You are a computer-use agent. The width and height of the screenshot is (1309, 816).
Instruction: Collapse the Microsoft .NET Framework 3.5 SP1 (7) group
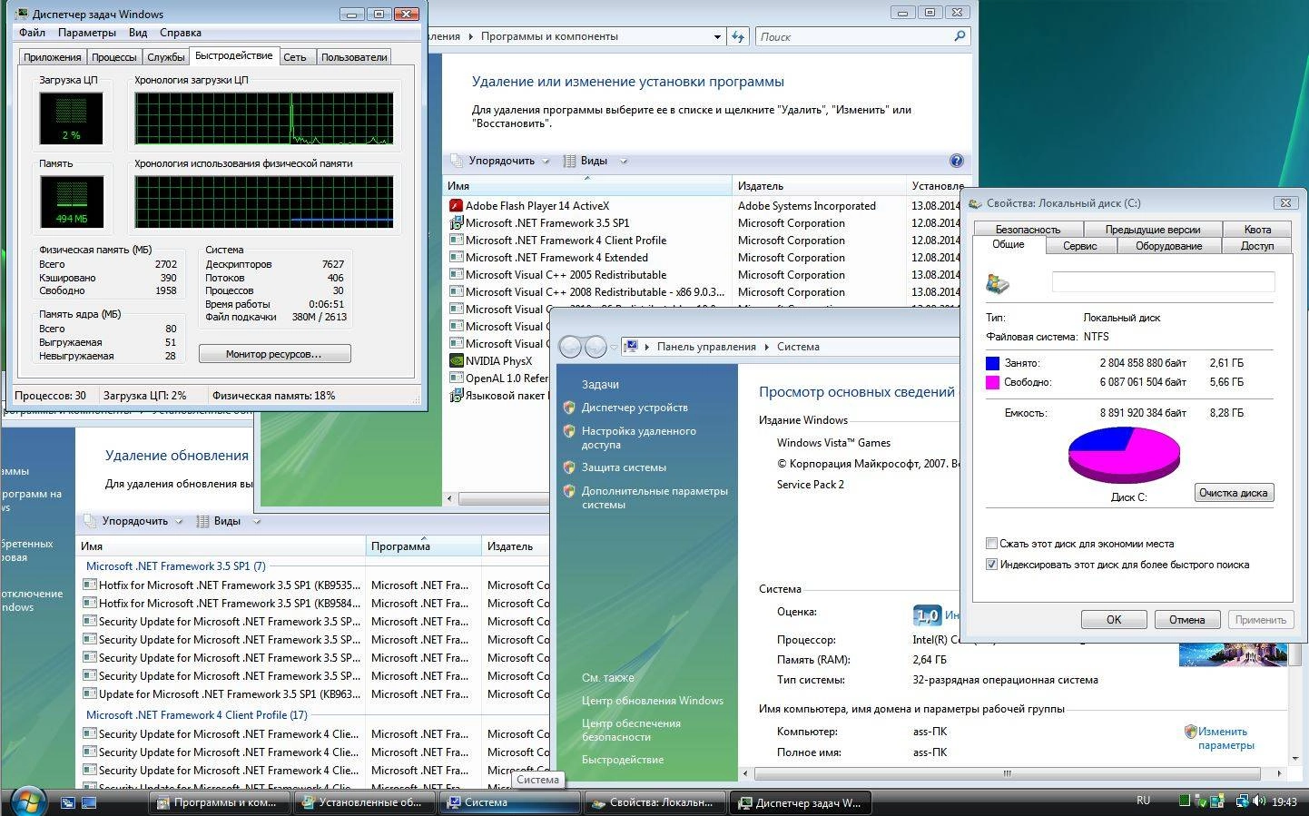click(x=175, y=566)
